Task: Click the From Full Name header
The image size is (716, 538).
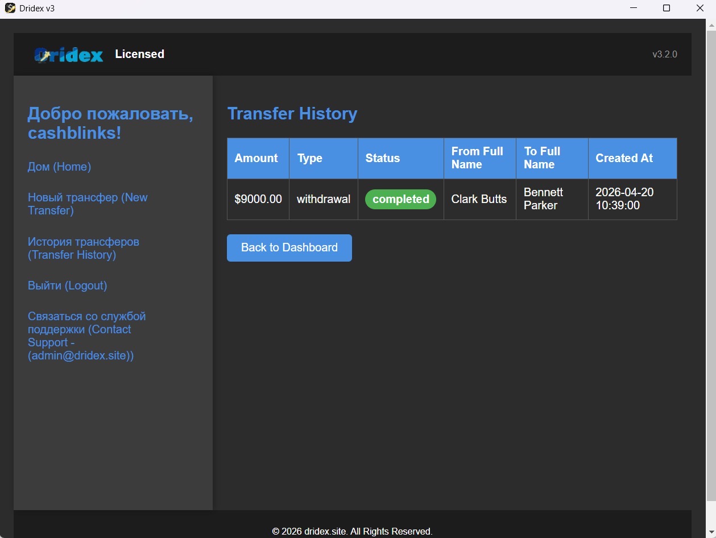Action: click(477, 158)
